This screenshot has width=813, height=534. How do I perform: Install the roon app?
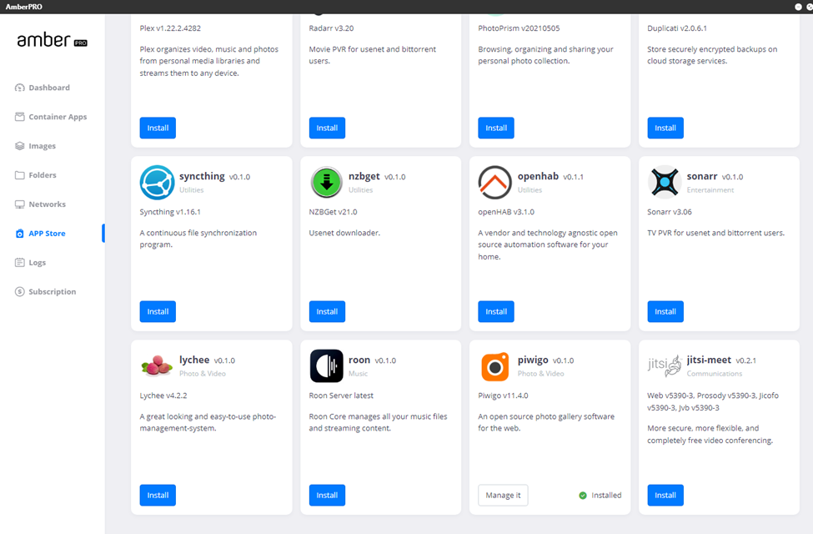[x=327, y=496]
